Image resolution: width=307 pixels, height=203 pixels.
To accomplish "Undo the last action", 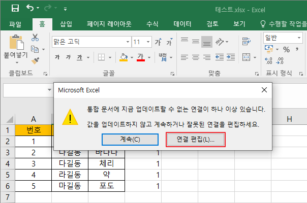I will coord(30,8).
